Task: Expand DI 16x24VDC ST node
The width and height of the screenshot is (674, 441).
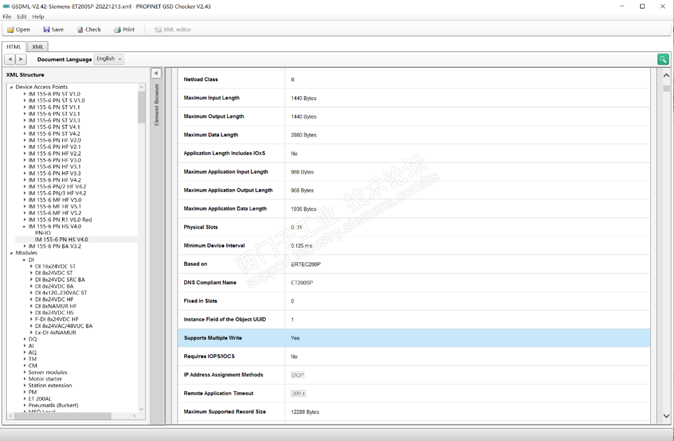Action: 32,267
